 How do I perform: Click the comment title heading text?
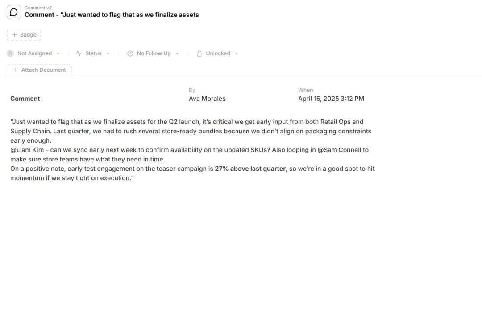112,15
